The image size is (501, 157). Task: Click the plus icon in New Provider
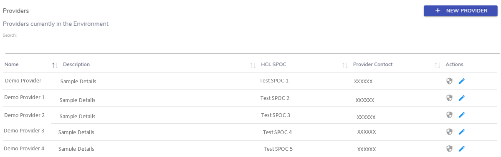pos(438,11)
